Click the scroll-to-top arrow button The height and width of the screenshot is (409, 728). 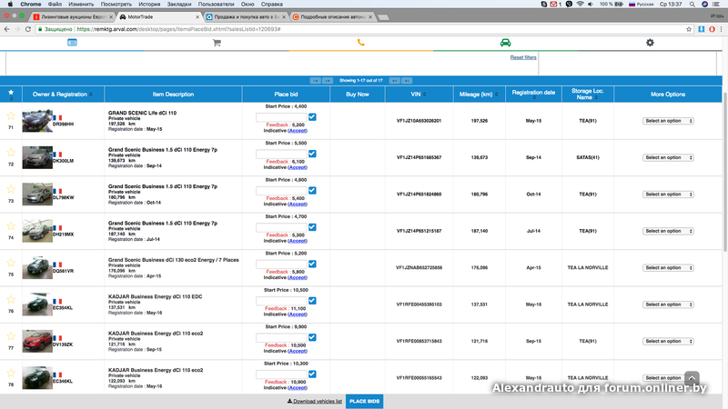click(692, 378)
